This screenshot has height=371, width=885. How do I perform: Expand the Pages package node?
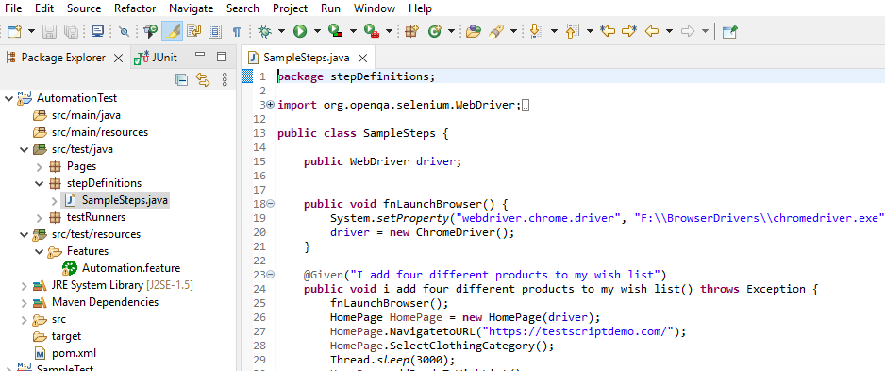39,166
